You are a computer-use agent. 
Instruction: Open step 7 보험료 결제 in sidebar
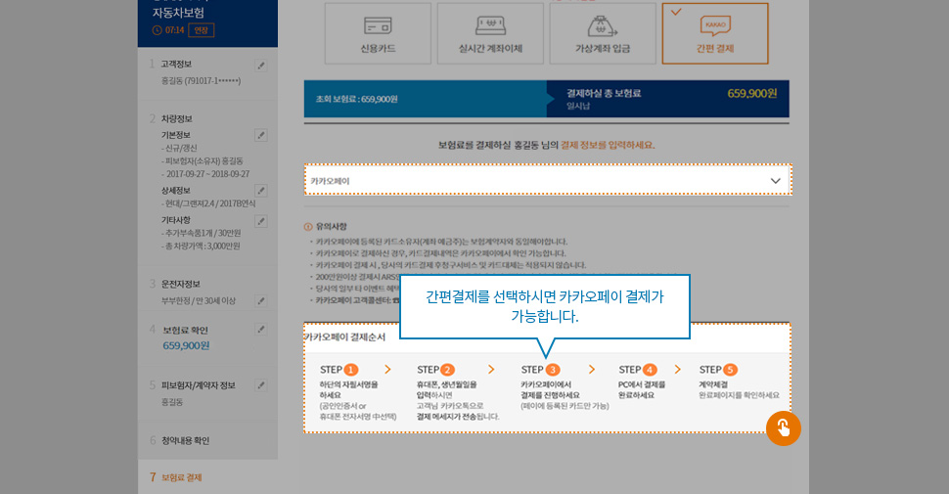point(182,477)
